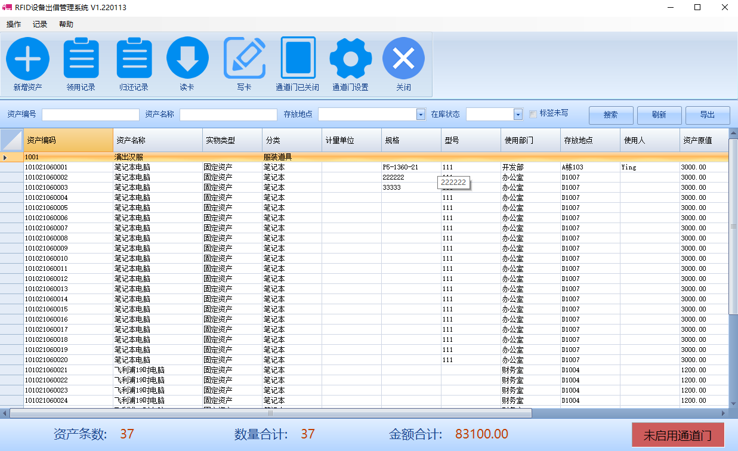This screenshot has height=451, width=738.
Task: Click the 关闭 (Close) toolbar icon
Action: 403,58
